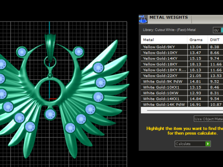Click the Library: Cutout White label
The image size is (223, 167).
[x=169, y=30]
